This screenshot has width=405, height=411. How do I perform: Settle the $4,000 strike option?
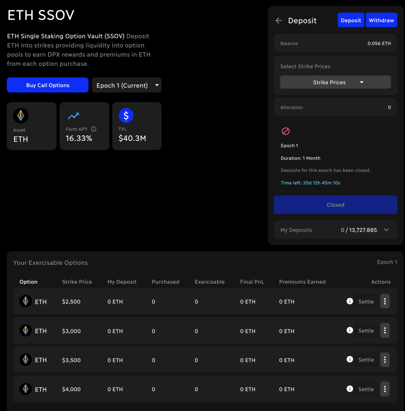point(366,389)
